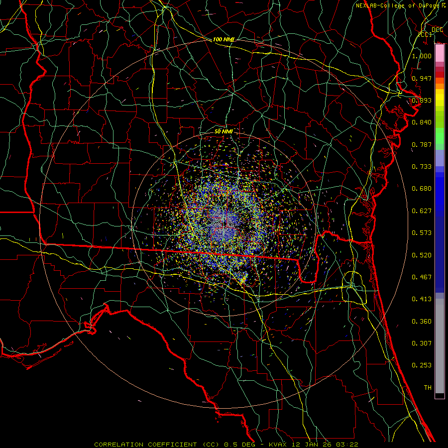Select the 0.627 legend value
The image size is (448, 448).
(x=422, y=211)
